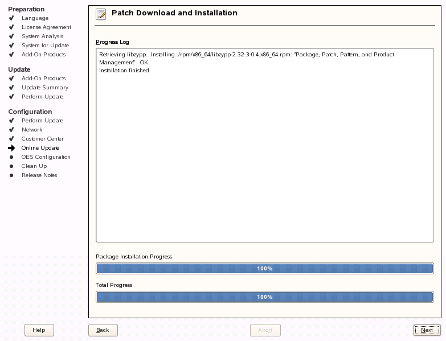Select the License Agreement step

pyautogui.click(x=46, y=27)
